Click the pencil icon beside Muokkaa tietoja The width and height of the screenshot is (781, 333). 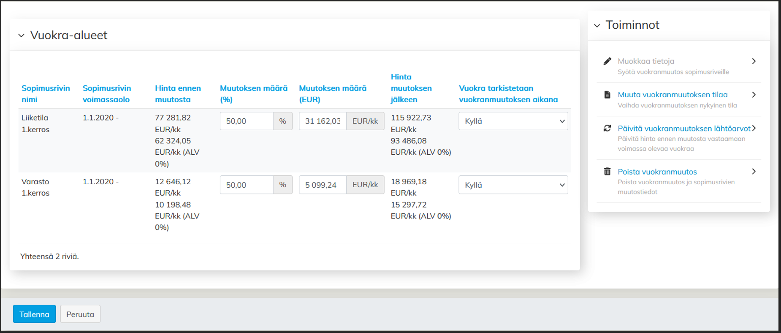[607, 61]
